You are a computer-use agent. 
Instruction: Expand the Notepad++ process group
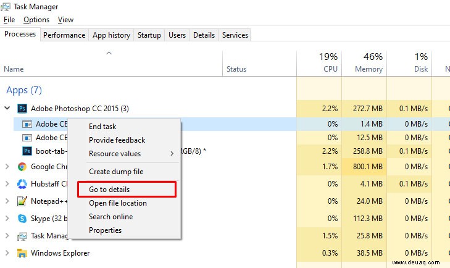7,201
